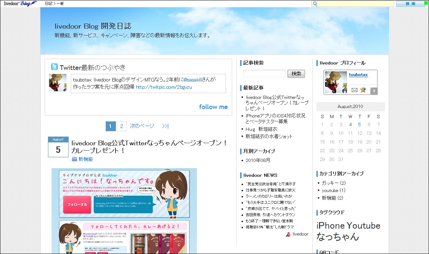Click the tsubotax profile picture in sidebar
The width and height of the screenshot is (429, 254).
point(336,82)
